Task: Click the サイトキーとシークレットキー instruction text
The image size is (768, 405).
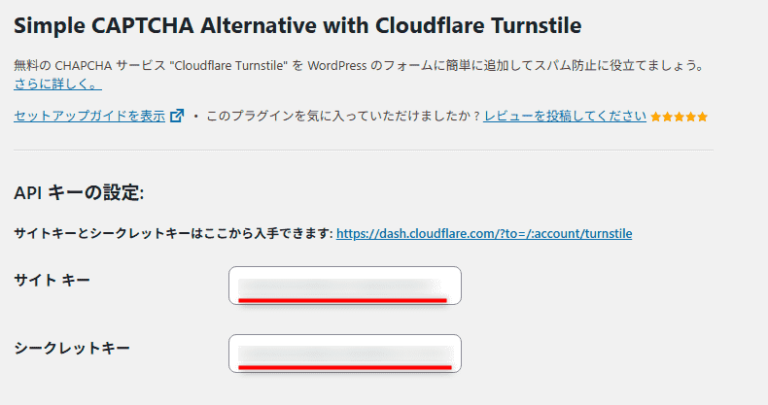Action: [174, 234]
